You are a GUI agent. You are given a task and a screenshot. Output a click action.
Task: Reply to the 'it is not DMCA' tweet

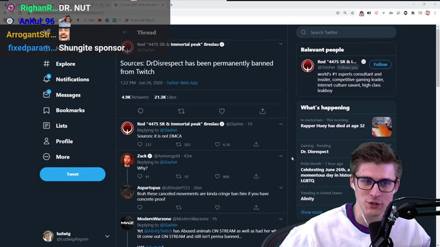click(140, 145)
